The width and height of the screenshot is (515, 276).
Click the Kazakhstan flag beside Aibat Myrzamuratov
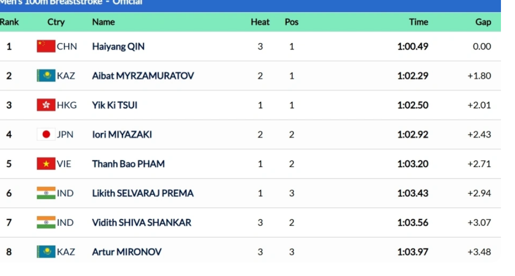46,76
